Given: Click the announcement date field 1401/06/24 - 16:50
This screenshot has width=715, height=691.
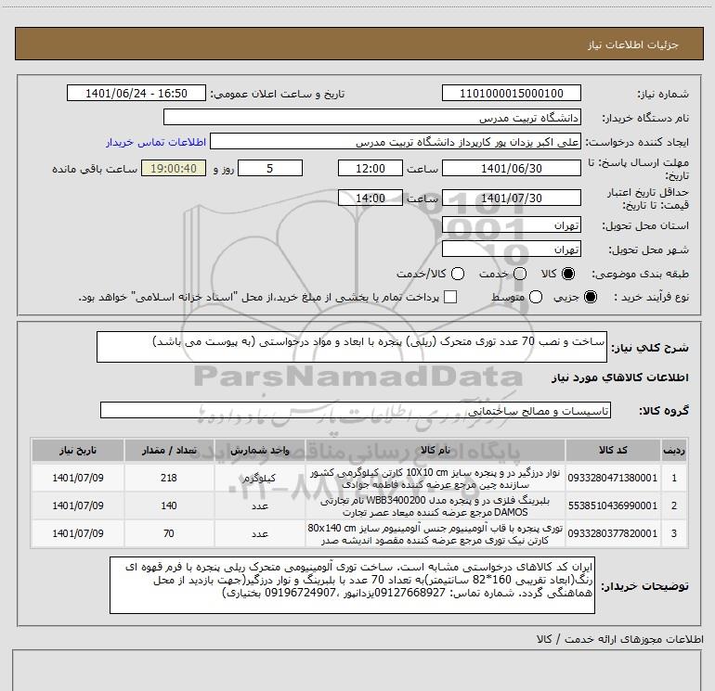Looking at the screenshot, I should click(136, 94).
